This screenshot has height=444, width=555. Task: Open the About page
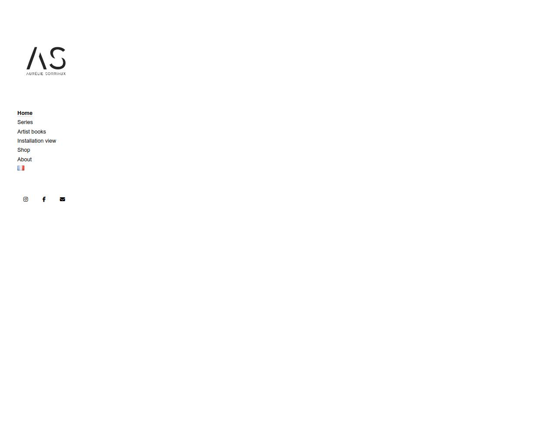(x=25, y=160)
